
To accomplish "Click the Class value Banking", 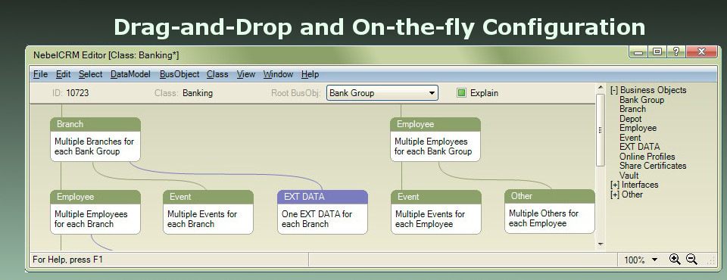I will click(x=198, y=93).
